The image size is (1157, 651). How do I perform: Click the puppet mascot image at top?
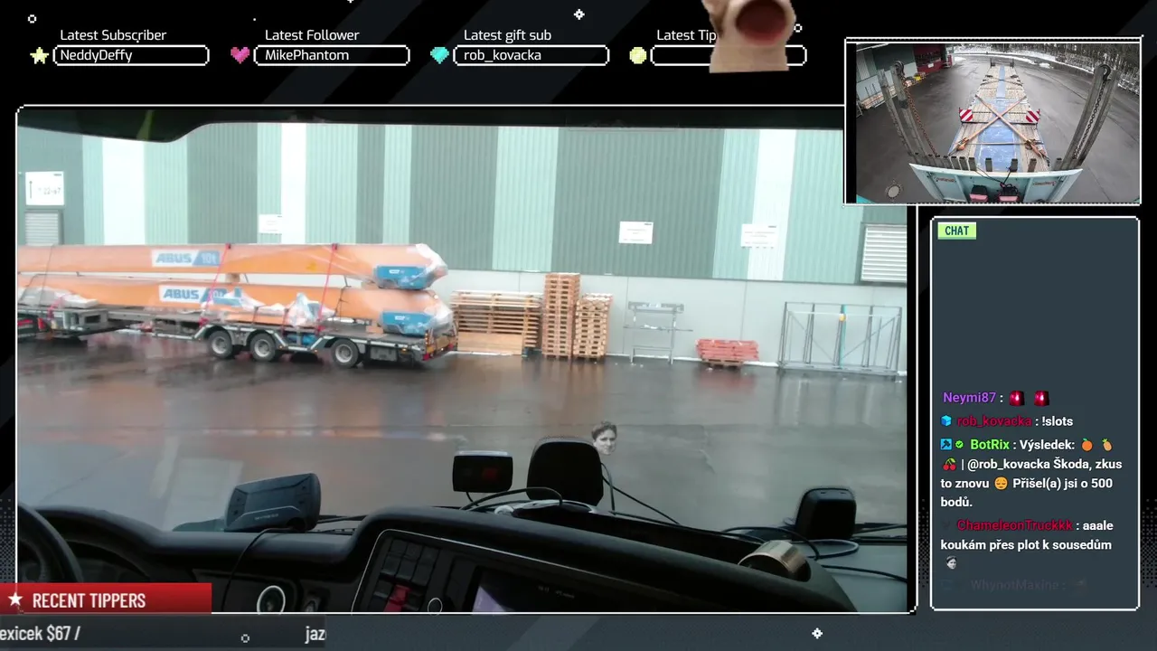pyautogui.click(x=749, y=34)
